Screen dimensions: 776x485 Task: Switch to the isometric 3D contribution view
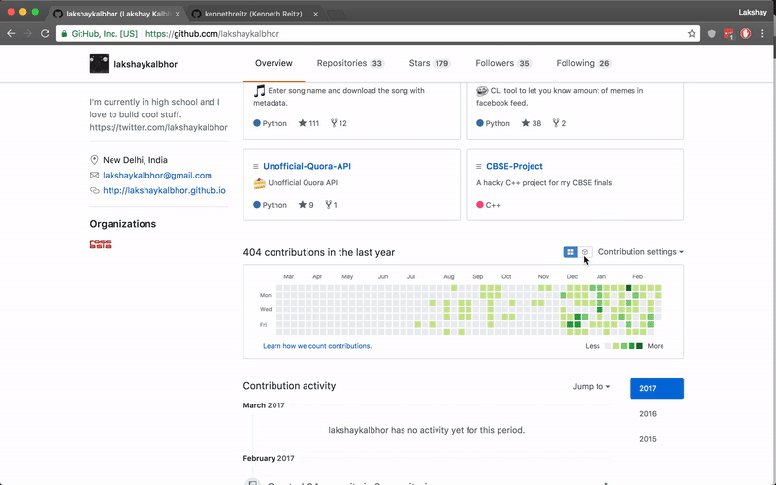click(x=585, y=252)
